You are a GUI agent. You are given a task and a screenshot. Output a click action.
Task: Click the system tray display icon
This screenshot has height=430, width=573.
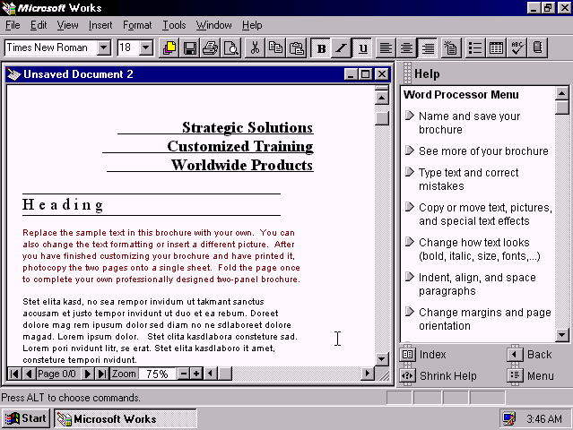[x=508, y=418]
